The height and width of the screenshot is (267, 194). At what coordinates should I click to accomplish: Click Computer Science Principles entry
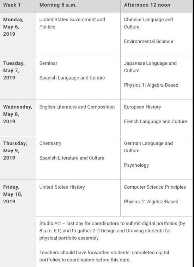tap(155, 187)
